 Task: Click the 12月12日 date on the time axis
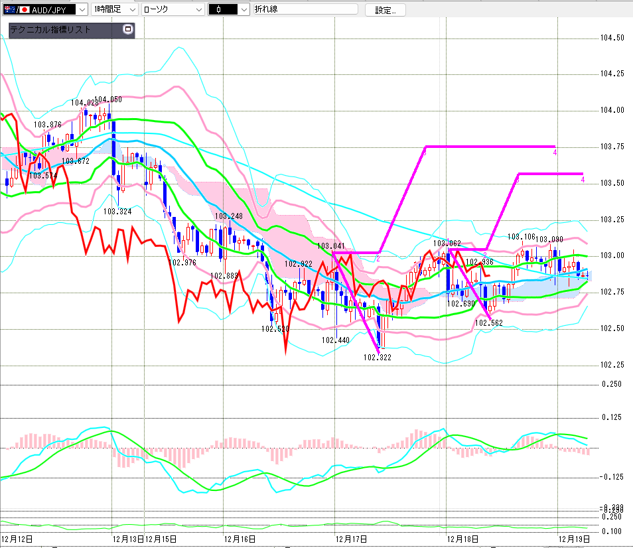(x=17, y=539)
